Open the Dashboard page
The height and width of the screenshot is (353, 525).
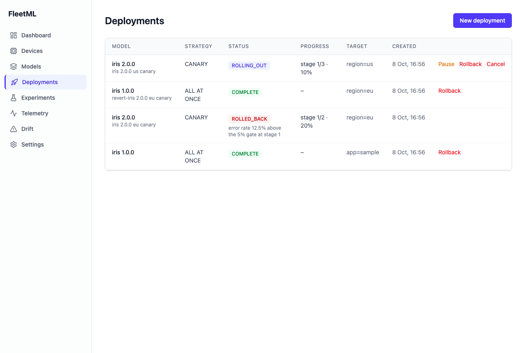pyautogui.click(x=46, y=35)
